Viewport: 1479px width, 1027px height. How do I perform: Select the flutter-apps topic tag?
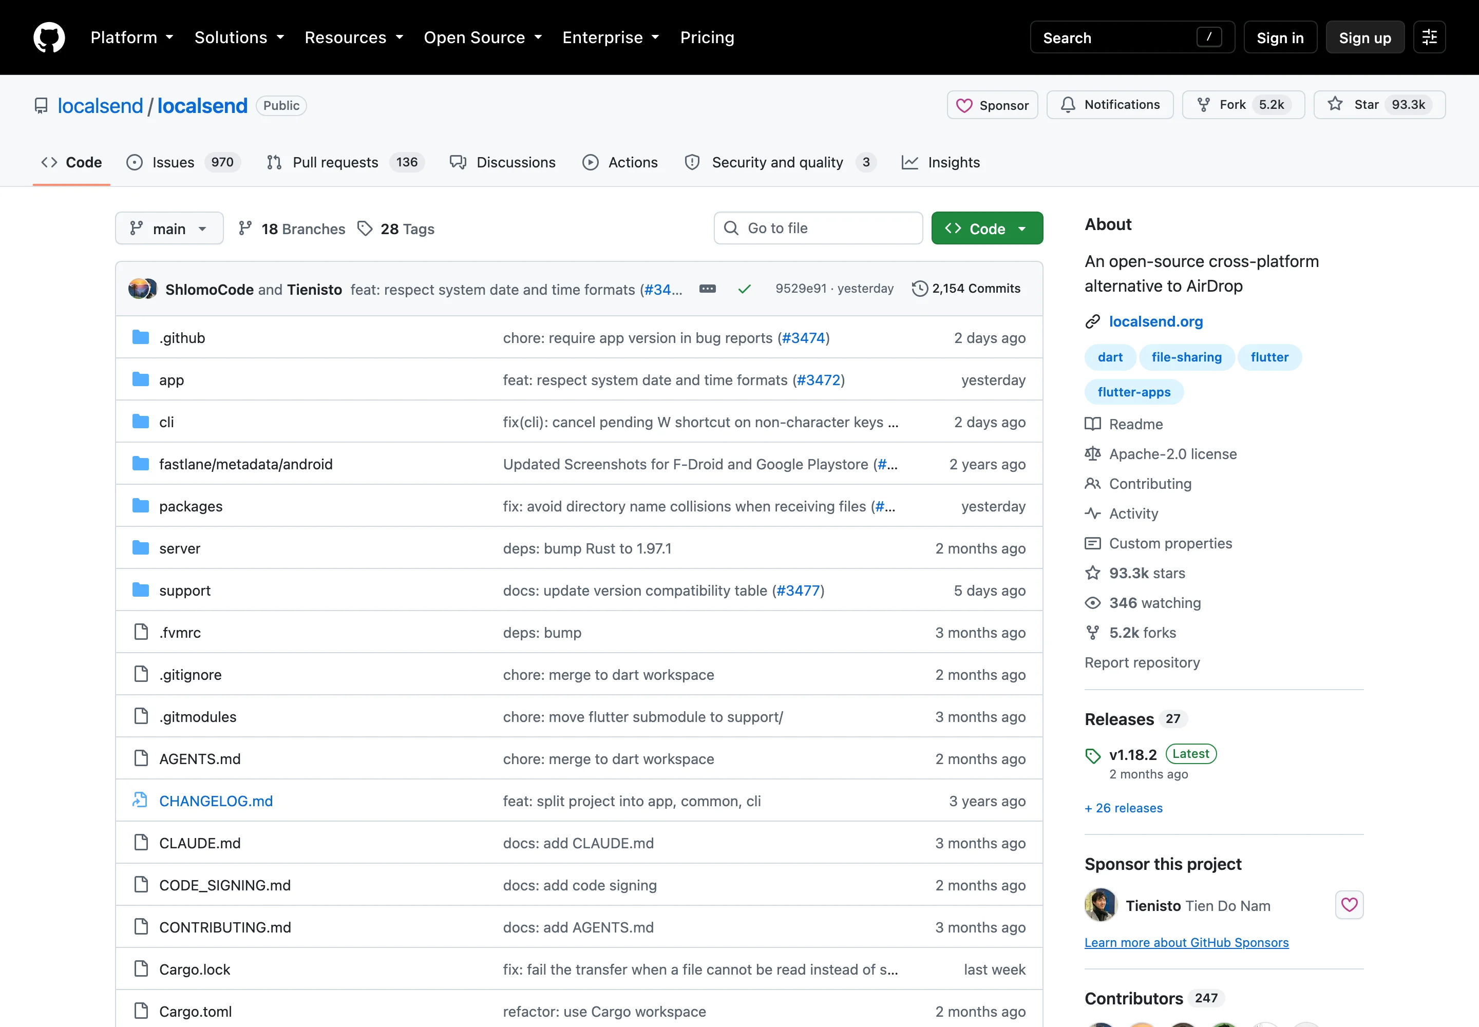pyautogui.click(x=1134, y=392)
